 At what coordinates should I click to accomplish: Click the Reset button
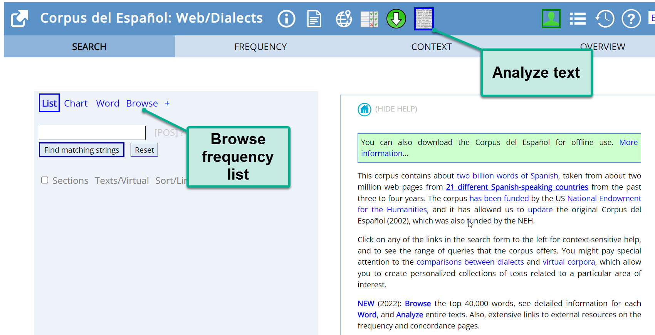point(144,150)
